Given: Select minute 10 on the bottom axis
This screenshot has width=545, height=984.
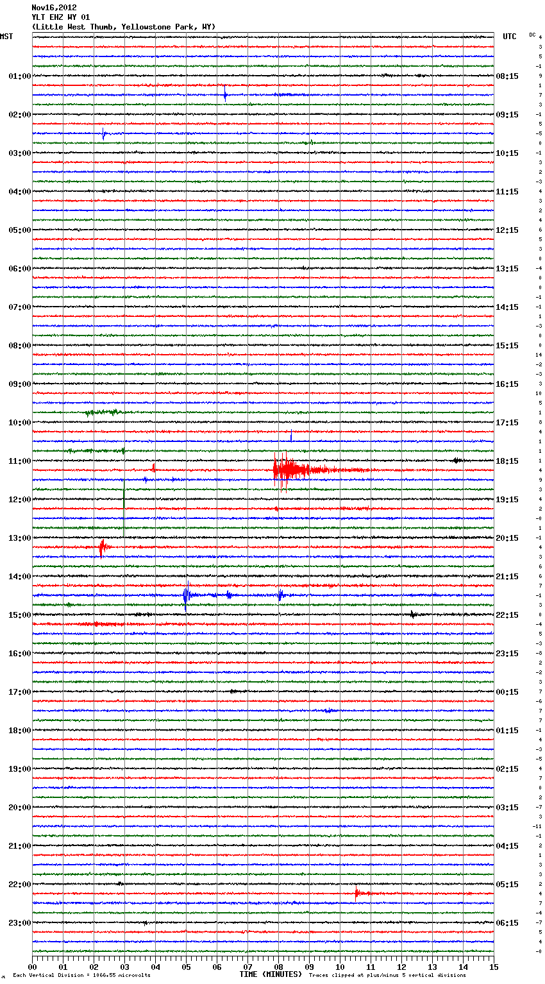Looking at the screenshot, I should click(340, 967).
